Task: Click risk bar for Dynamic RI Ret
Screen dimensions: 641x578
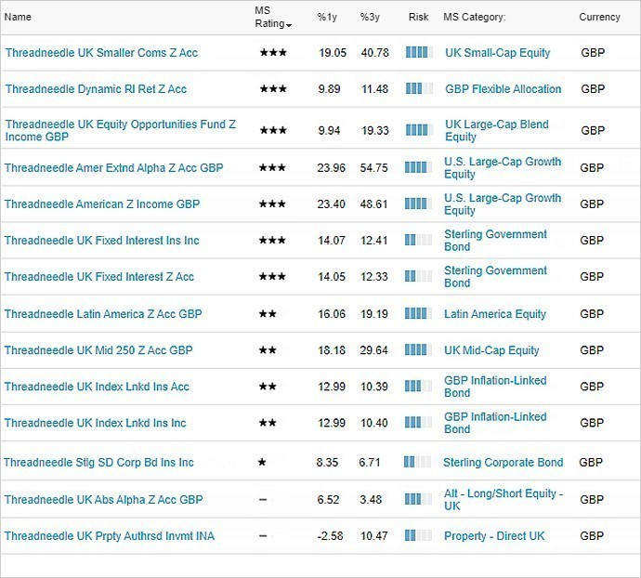Action: tap(419, 88)
